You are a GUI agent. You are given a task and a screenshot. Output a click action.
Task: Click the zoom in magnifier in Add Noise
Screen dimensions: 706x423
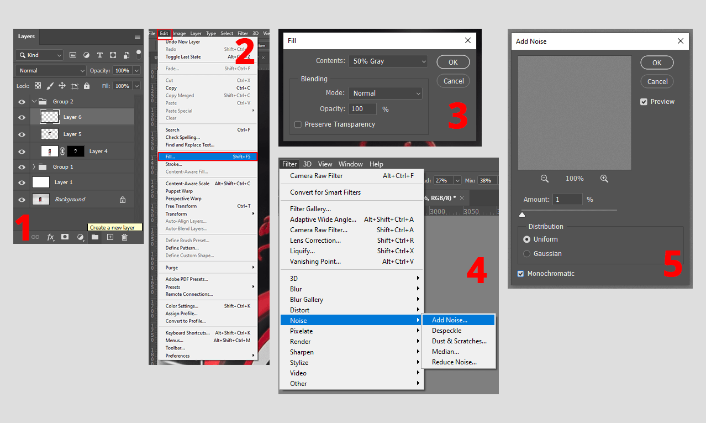click(x=604, y=179)
